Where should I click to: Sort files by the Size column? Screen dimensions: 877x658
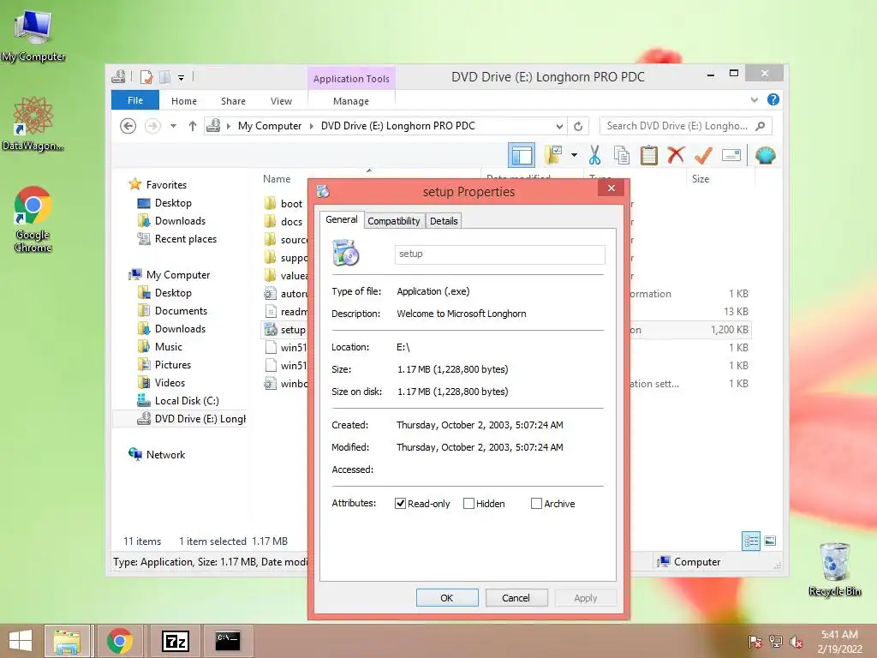(720, 178)
